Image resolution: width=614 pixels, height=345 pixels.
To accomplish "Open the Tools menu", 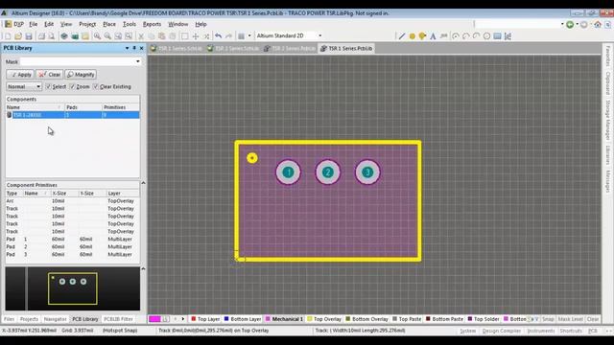I will click(x=130, y=24).
